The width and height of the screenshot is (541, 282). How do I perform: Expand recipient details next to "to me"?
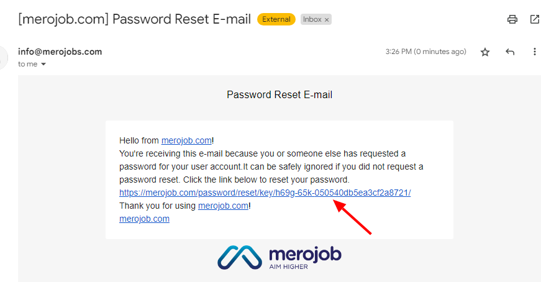[x=43, y=64]
